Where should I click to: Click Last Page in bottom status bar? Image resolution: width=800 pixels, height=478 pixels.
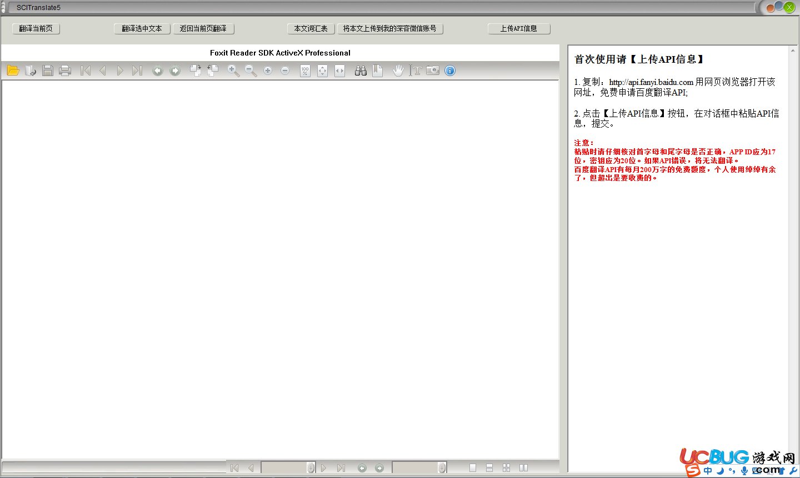point(341,468)
